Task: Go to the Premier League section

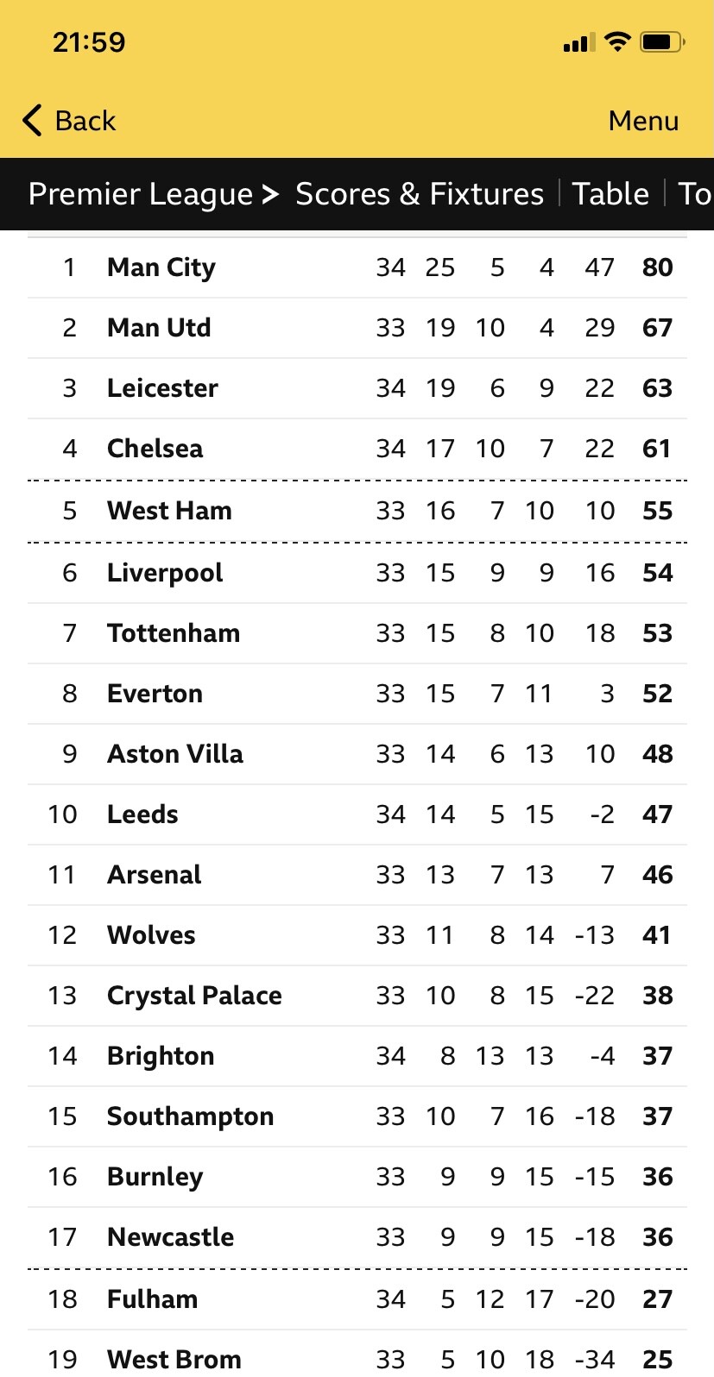Action: (140, 194)
